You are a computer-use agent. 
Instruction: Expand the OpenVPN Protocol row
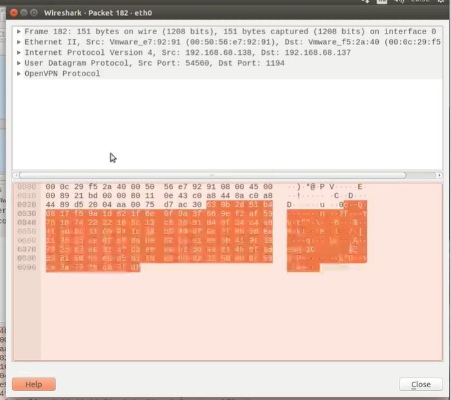[x=19, y=74]
